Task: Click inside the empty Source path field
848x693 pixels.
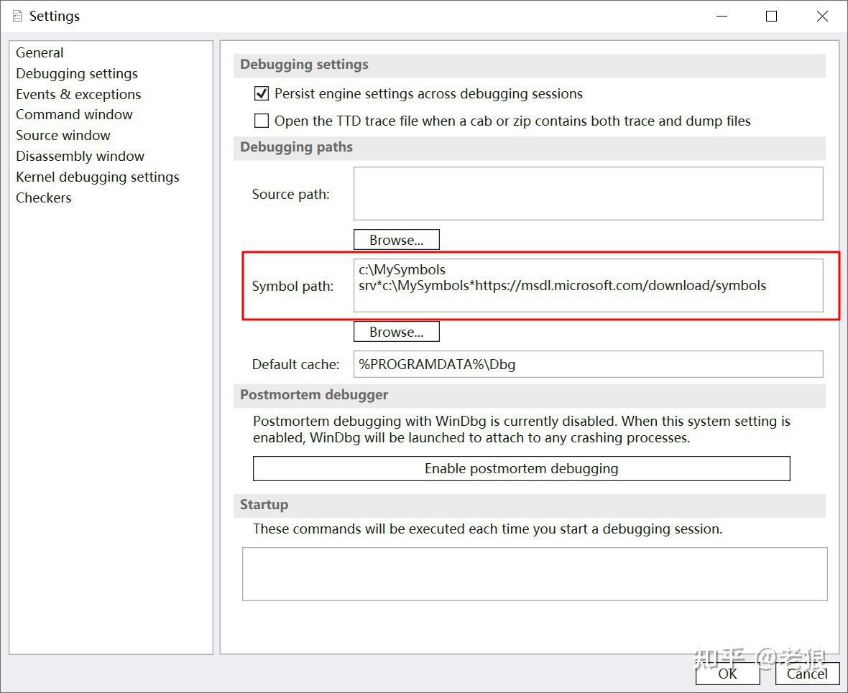Action: 588,193
